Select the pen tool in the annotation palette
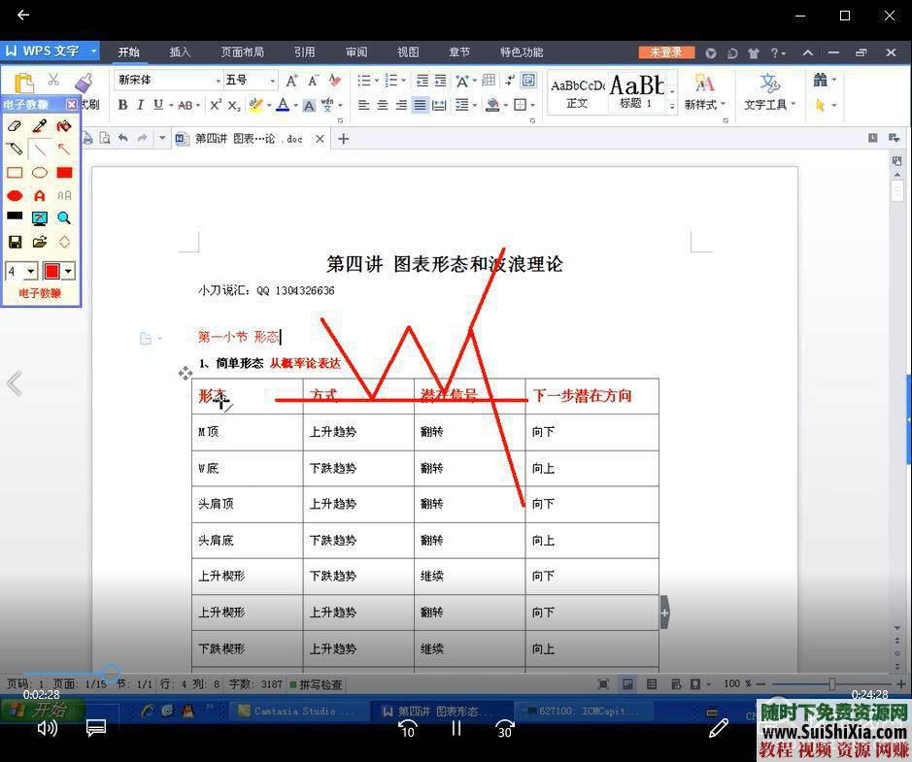Screen dimensions: 912x762 click(x=40, y=126)
